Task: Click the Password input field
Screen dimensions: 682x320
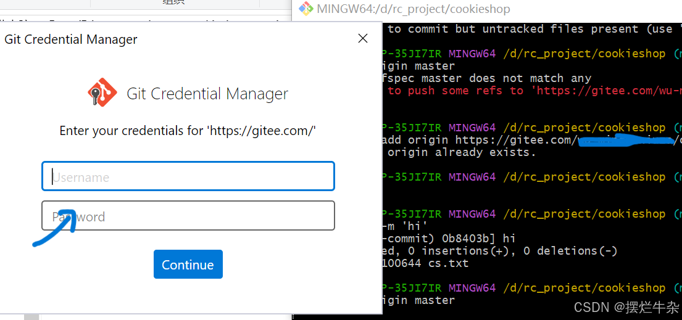Action: coord(188,215)
